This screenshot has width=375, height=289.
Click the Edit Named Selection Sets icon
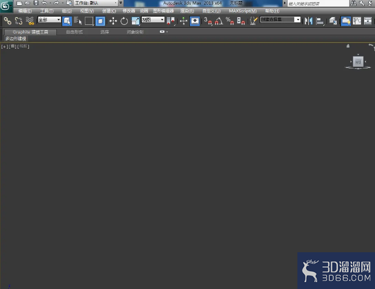tap(253, 21)
